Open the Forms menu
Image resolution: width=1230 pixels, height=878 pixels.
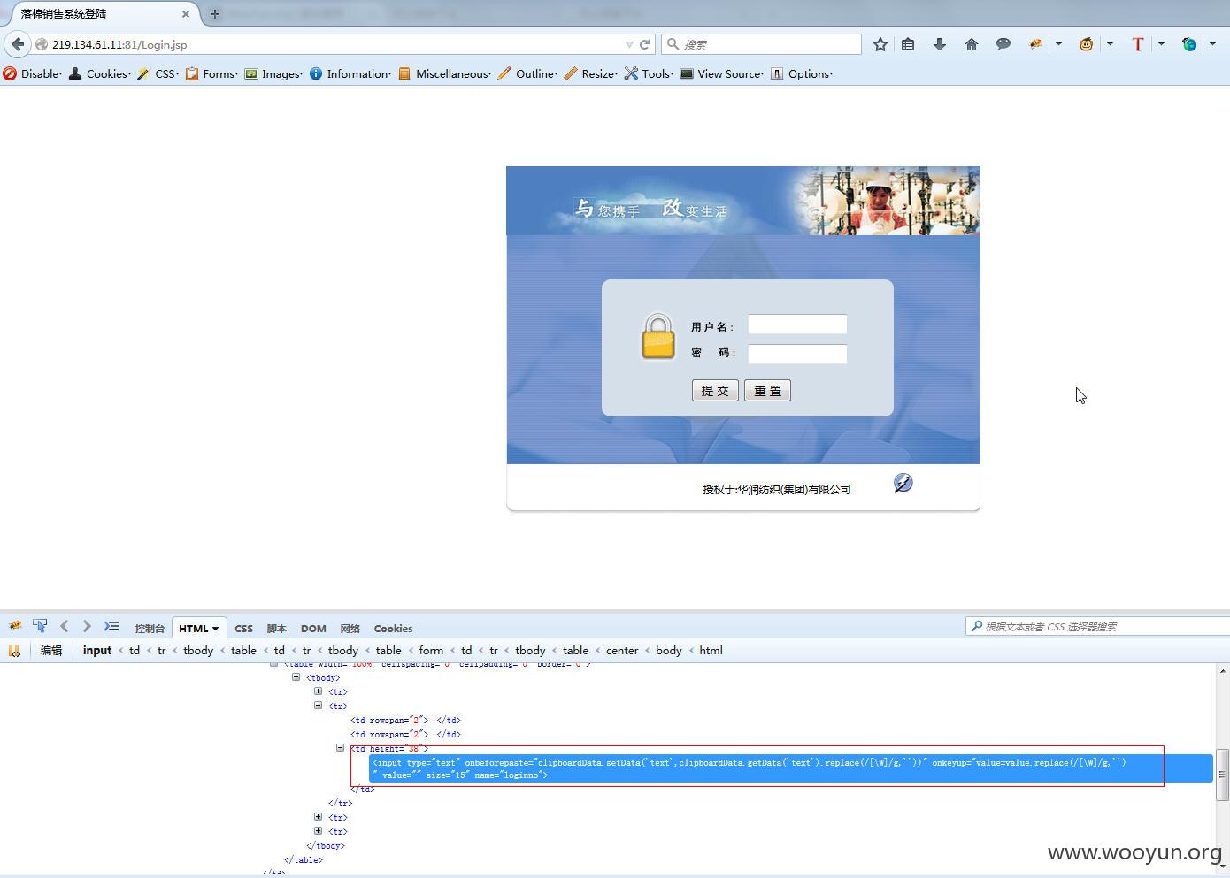[x=211, y=74]
